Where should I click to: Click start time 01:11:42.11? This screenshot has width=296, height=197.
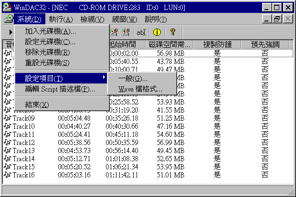click(x=122, y=175)
